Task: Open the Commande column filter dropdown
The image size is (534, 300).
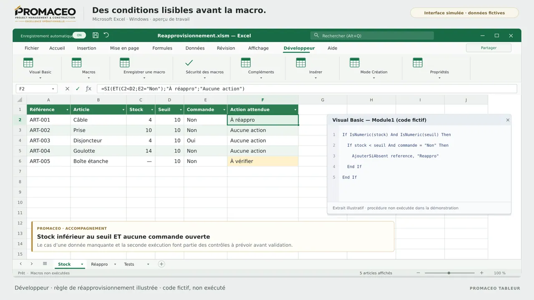Action: pyautogui.click(x=224, y=110)
